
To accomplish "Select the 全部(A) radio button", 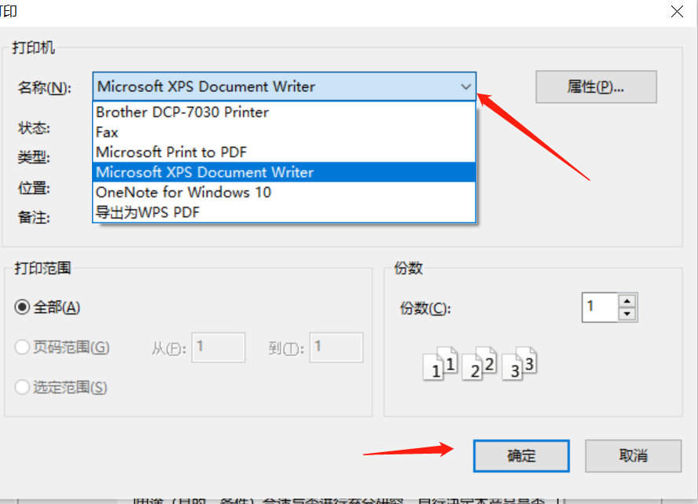I will click(22, 307).
